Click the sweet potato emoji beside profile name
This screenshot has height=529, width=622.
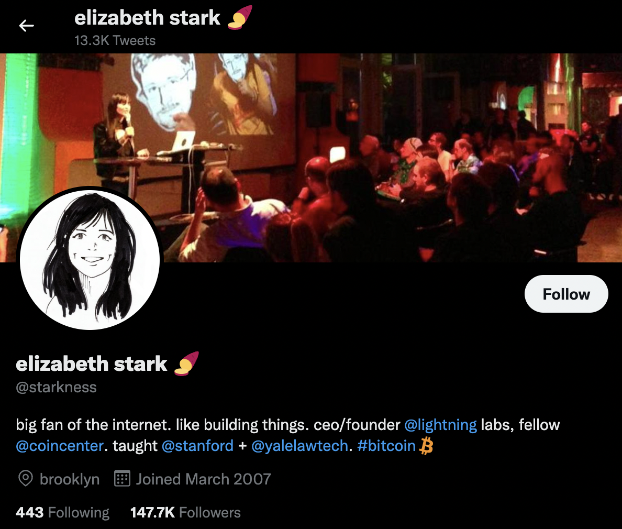click(x=186, y=363)
